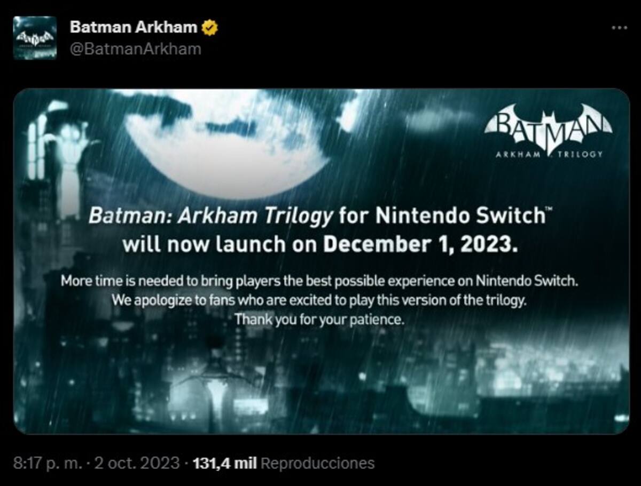Open the Batman Arkham profile avatar
Image resolution: width=641 pixels, height=486 pixels.
pos(35,38)
